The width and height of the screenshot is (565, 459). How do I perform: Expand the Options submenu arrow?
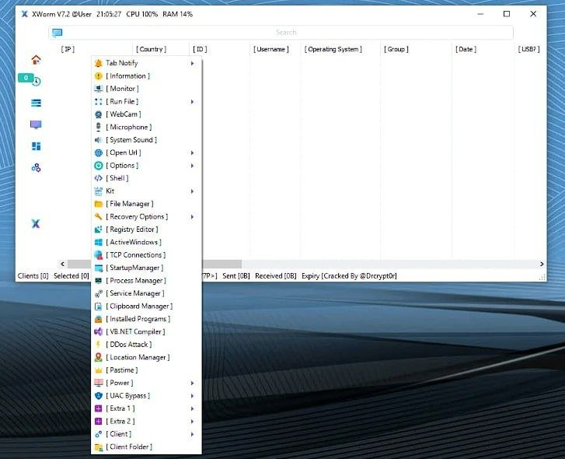click(x=193, y=166)
